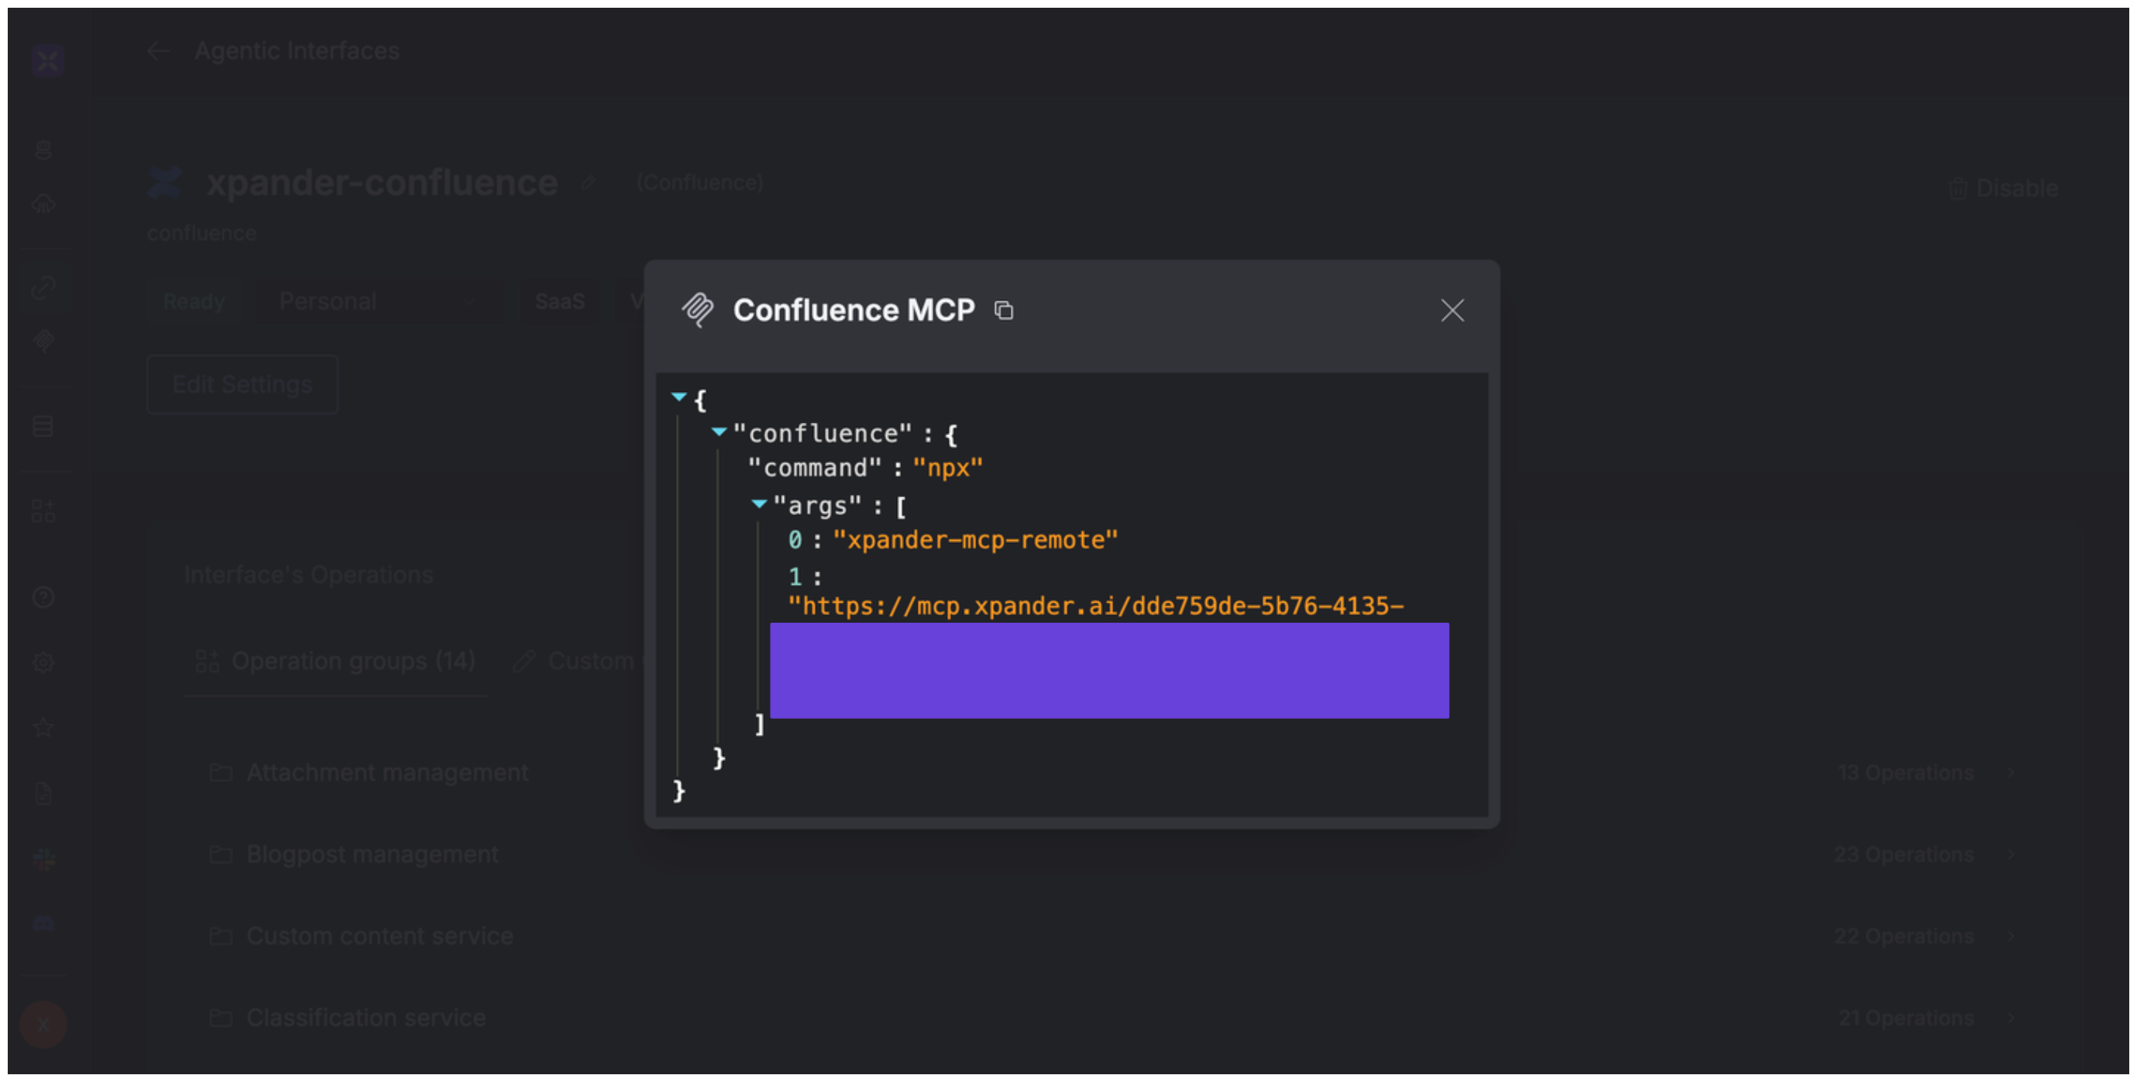This screenshot has width=2137, height=1082.
Task: Open the help question-mark icon
Action: tap(43, 597)
